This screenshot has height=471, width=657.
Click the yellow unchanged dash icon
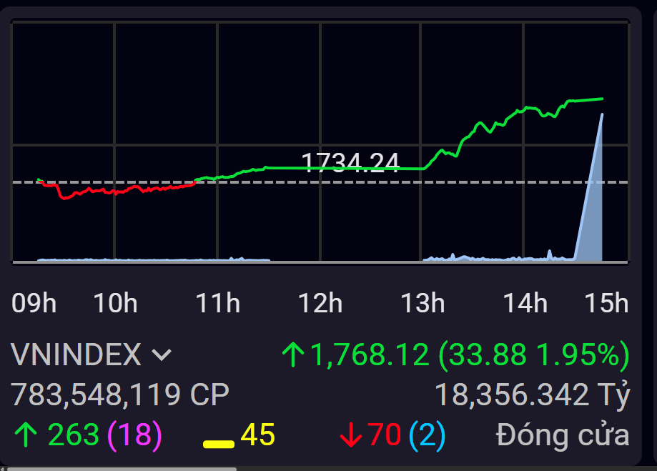pyautogui.click(x=219, y=444)
